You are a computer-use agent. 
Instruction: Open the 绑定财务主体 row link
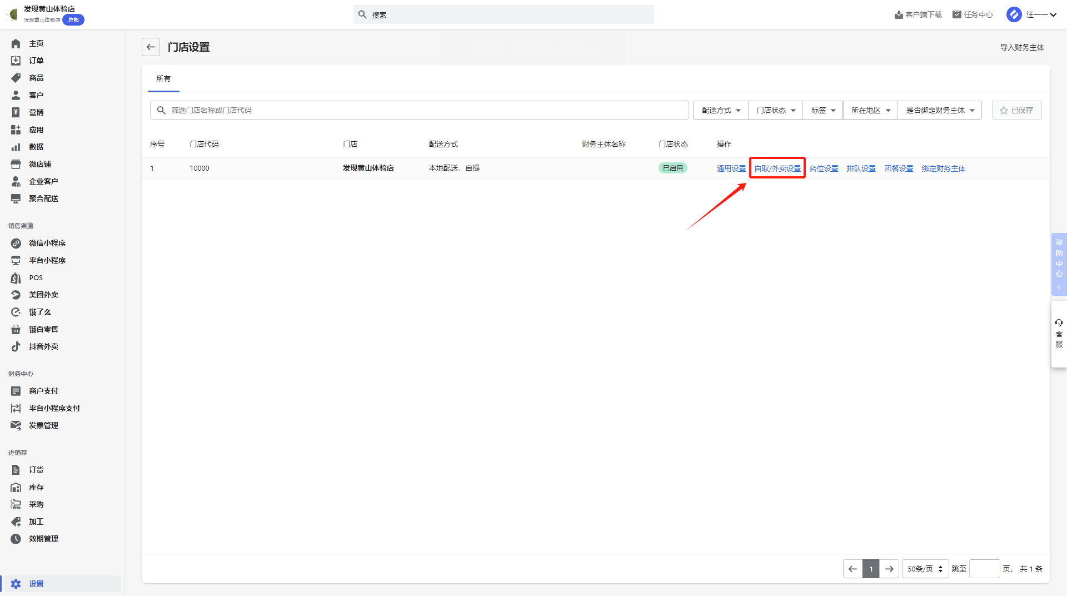pyautogui.click(x=944, y=168)
